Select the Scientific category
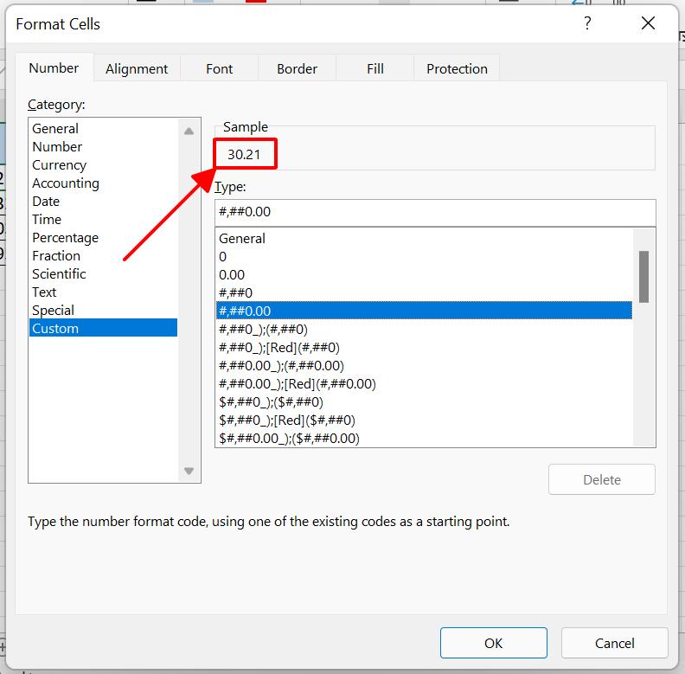 59,274
